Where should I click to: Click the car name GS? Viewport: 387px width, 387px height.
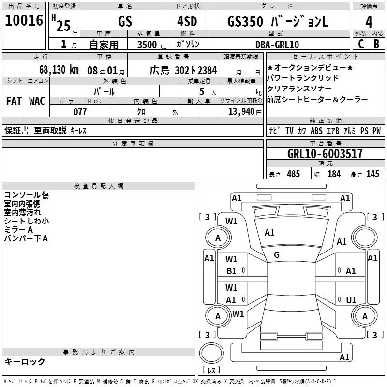click(125, 21)
